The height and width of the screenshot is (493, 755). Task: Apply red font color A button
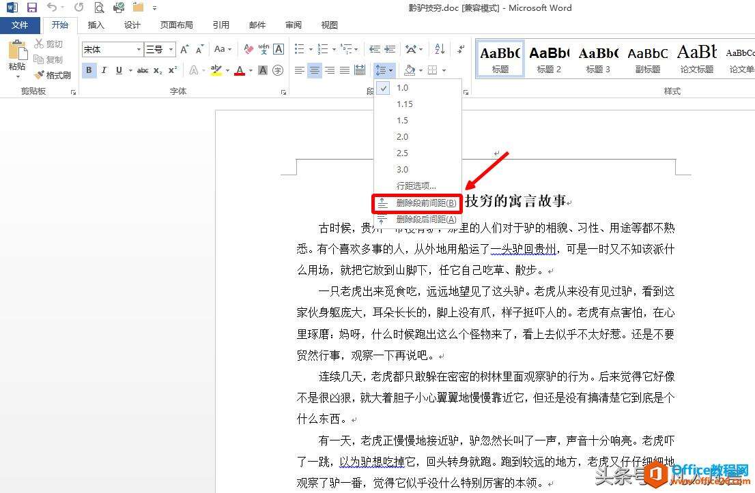pyautogui.click(x=240, y=71)
